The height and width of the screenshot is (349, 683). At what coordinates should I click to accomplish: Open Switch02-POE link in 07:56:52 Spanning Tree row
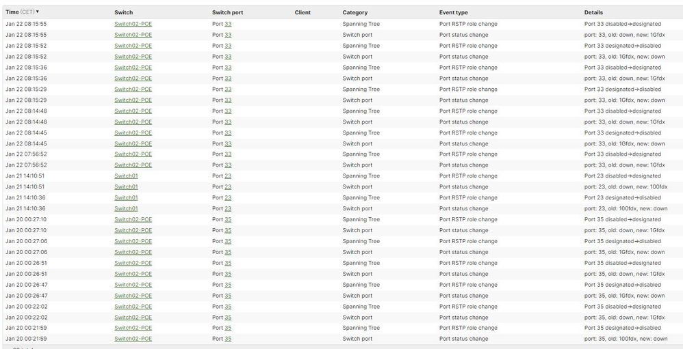click(x=133, y=154)
